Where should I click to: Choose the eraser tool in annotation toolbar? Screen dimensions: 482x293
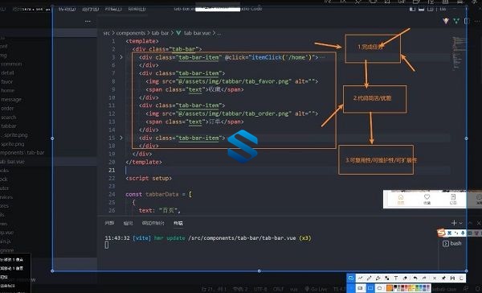tap(405, 278)
